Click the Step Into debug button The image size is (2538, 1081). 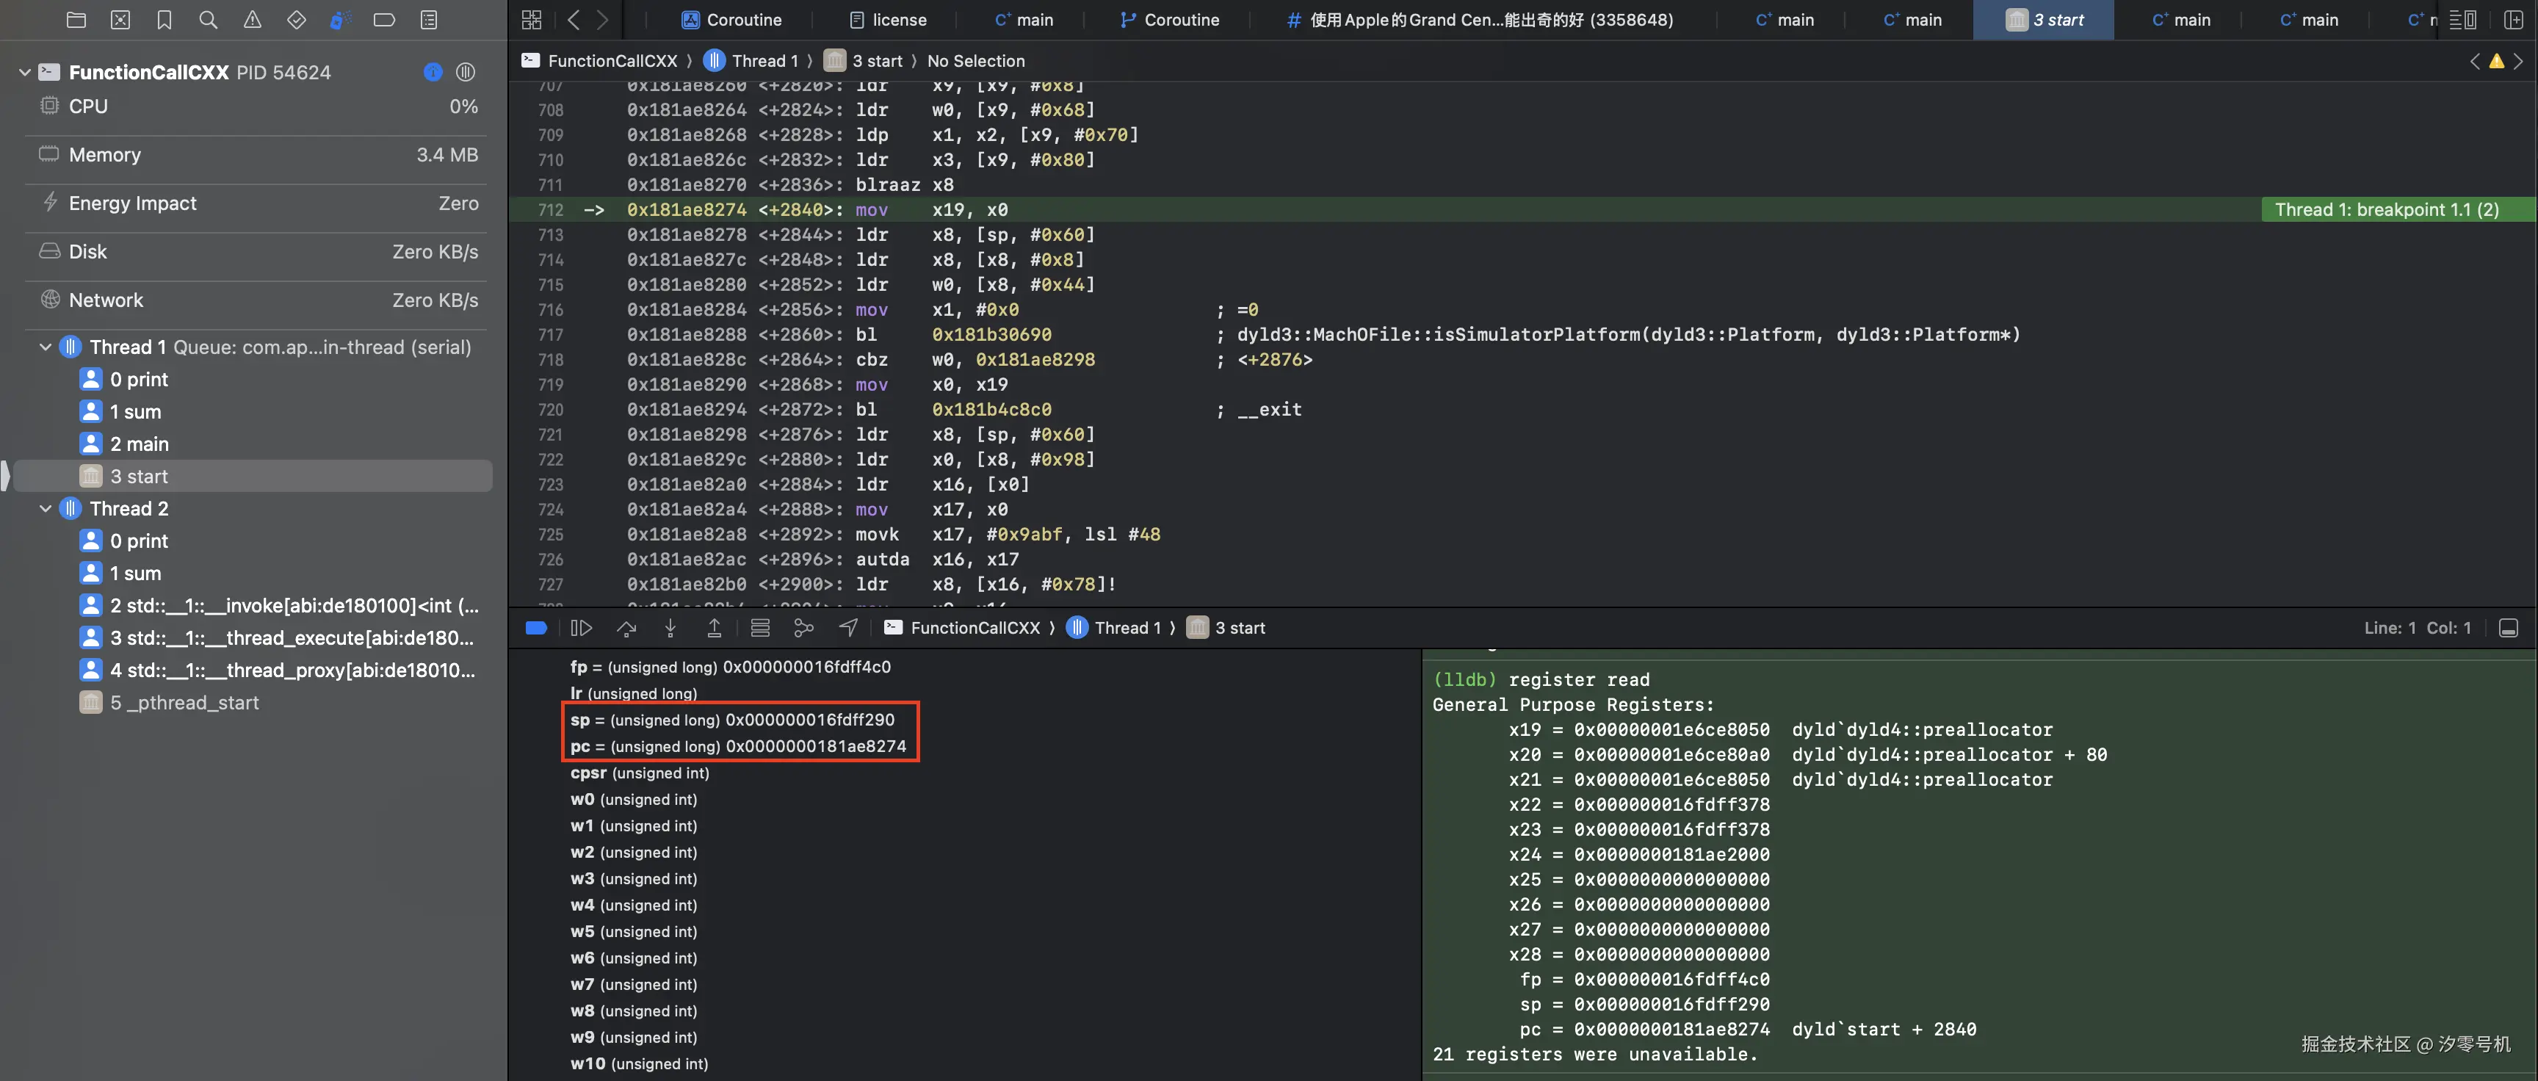pyautogui.click(x=670, y=628)
